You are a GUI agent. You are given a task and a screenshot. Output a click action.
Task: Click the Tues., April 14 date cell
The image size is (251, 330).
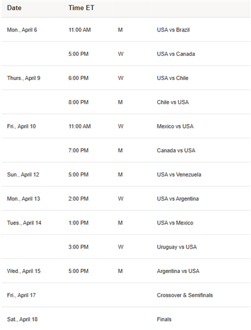pyautogui.click(x=24, y=223)
